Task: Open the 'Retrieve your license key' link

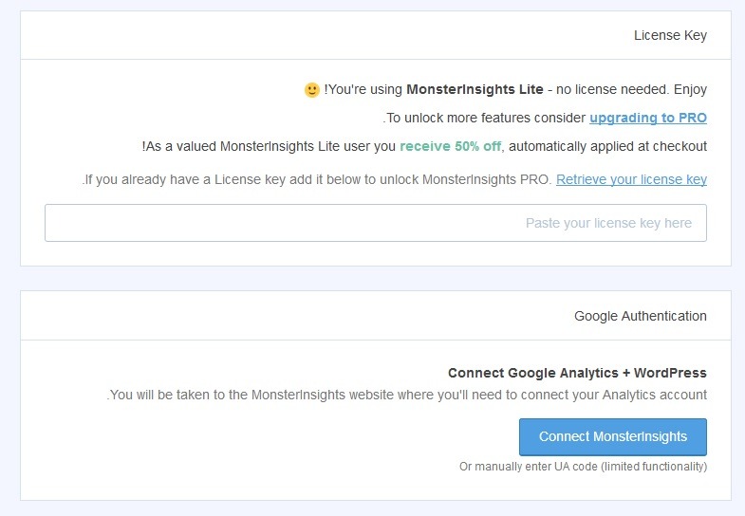Action: [x=631, y=179]
